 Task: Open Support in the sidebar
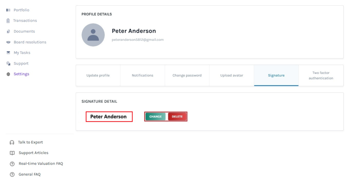[x=21, y=63]
